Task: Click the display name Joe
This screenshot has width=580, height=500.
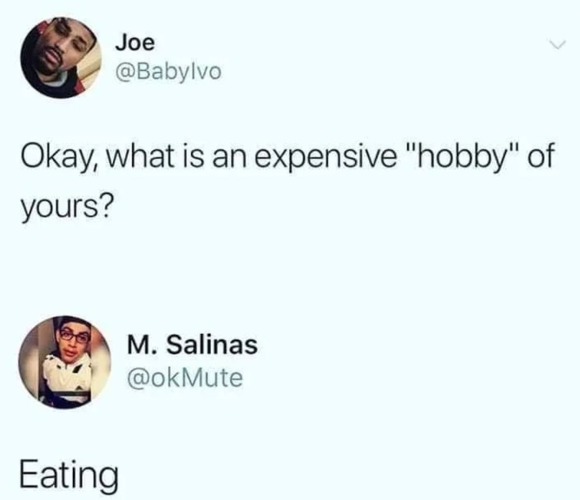Action: (135, 43)
